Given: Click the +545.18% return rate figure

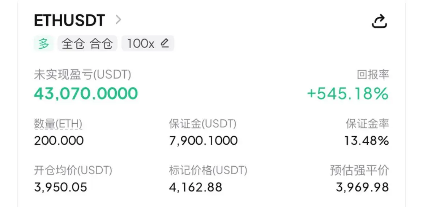Looking at the screenshot, I should pyautogui.click(x=348, y=94).
